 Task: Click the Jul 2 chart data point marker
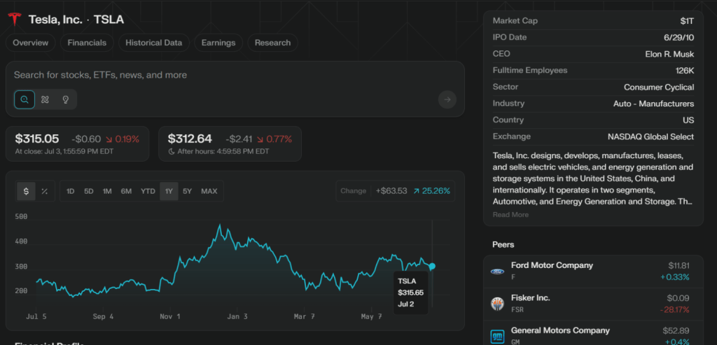click(432, 267)
